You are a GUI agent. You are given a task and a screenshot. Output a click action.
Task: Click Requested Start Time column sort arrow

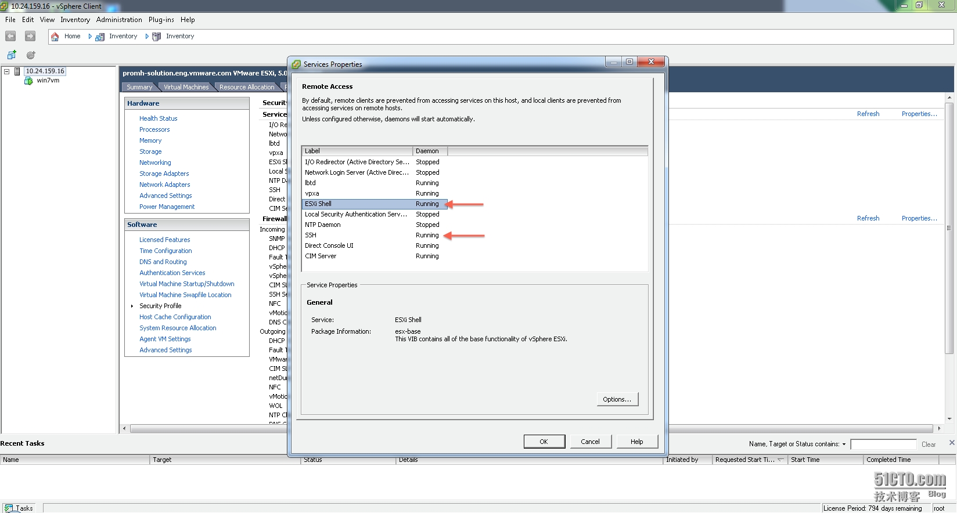click(781, 460)
